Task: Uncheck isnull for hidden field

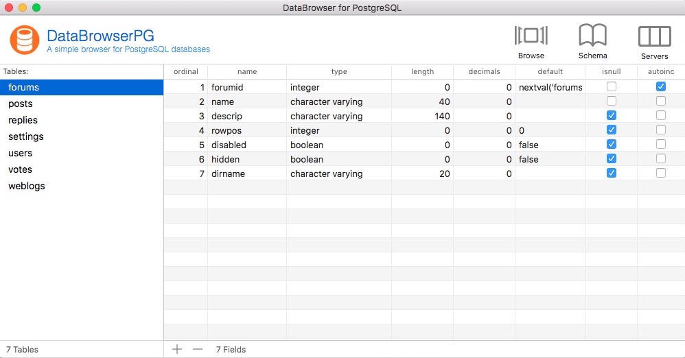Action: point(612,158)
